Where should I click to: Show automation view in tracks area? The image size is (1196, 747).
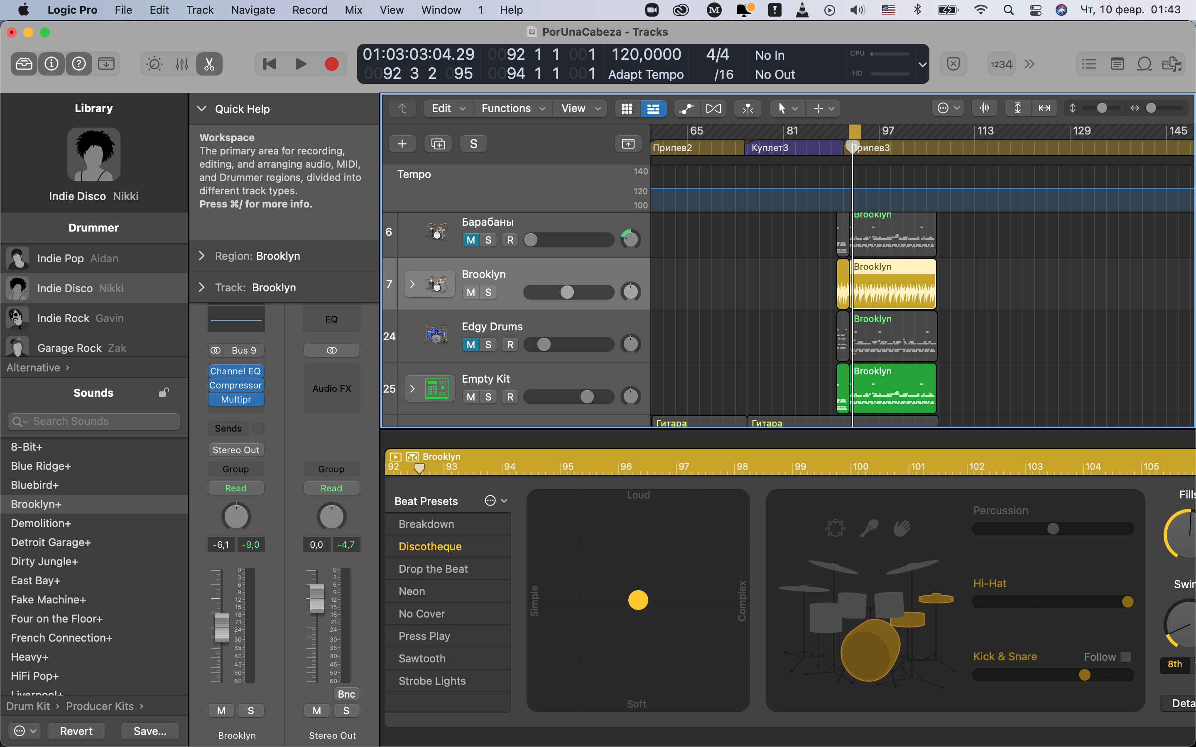[686, 109]
